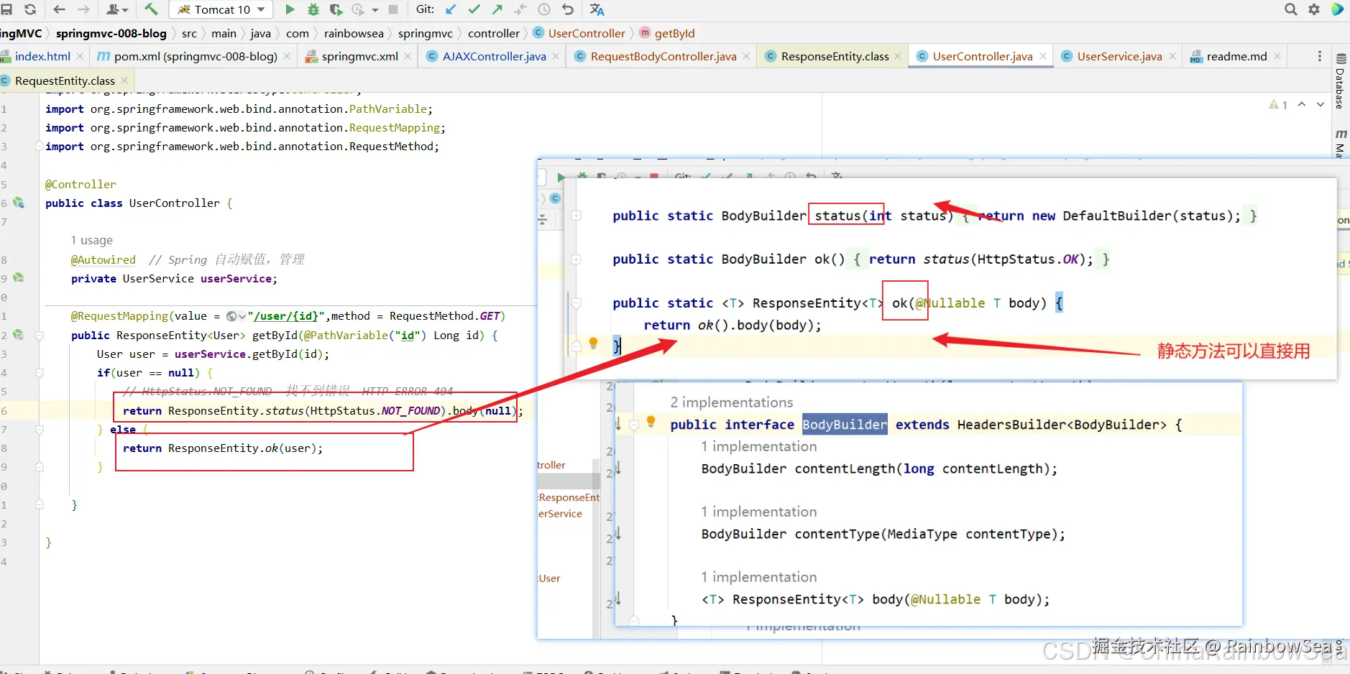This screenshot has width=1350, height=674.
Task: Build project using the hammer icon
Action: [x=151, y=9]
